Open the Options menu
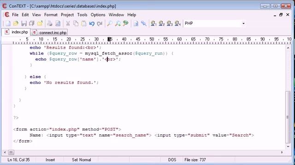Viewport: 295px width, 165px height. click(x=98, y=15)
